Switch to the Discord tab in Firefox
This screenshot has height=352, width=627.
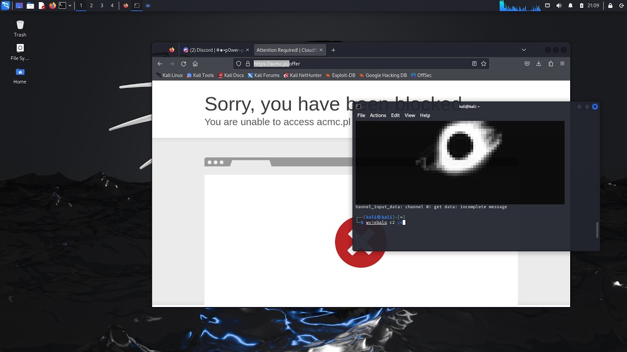[x=213, y=50]
